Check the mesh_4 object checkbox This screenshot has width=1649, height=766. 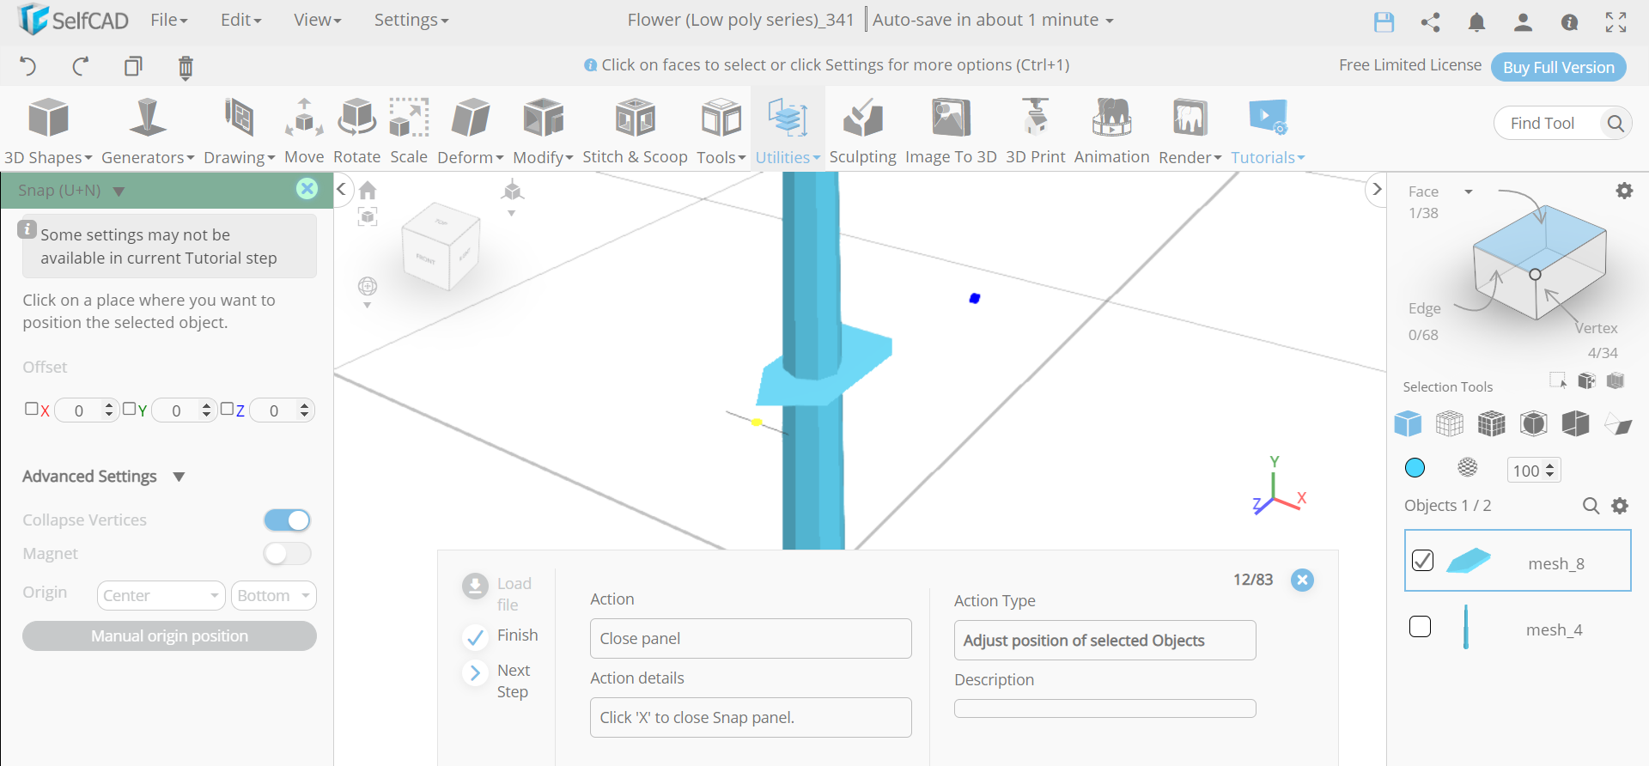[1421, 626]
